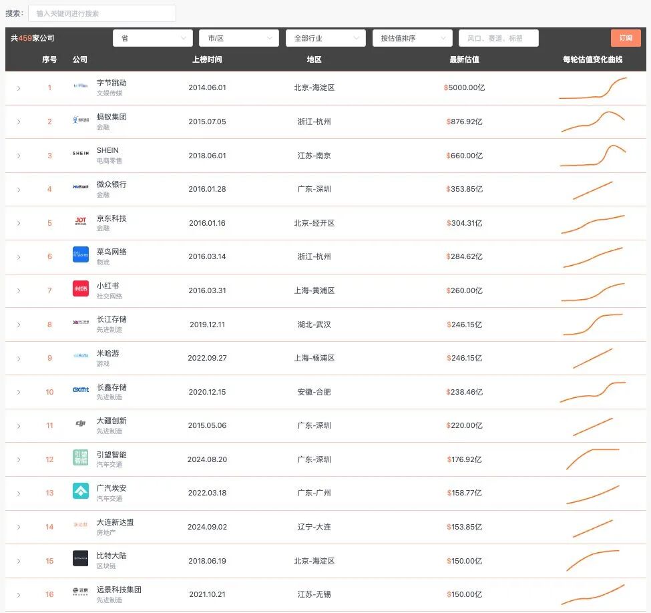Image resolution: width=651 pixels, height=613 pixels.
Task: Open the 省 province dropdown
Action: tap(153, 38)
